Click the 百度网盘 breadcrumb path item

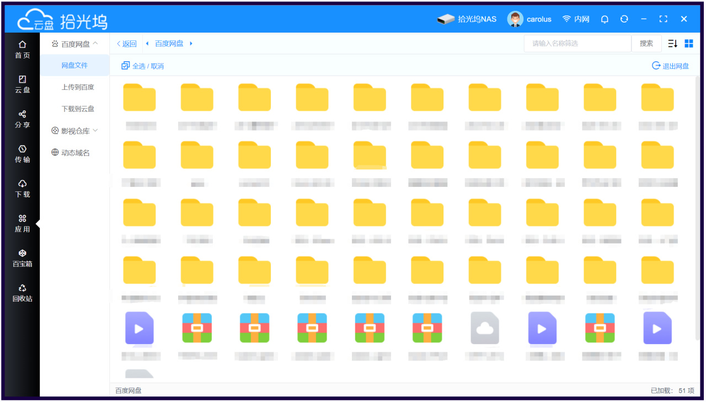pos(169,44)
